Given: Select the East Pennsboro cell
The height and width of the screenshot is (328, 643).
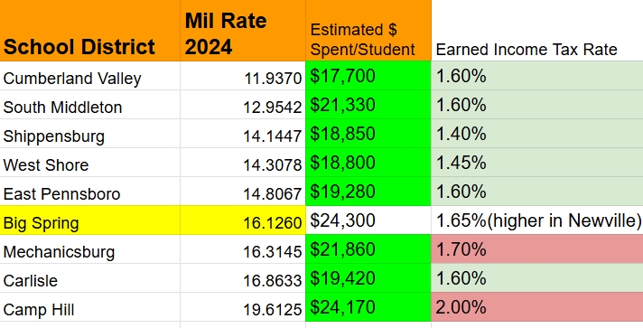Looking at the screenshot, I should click(x=89, y=192).
